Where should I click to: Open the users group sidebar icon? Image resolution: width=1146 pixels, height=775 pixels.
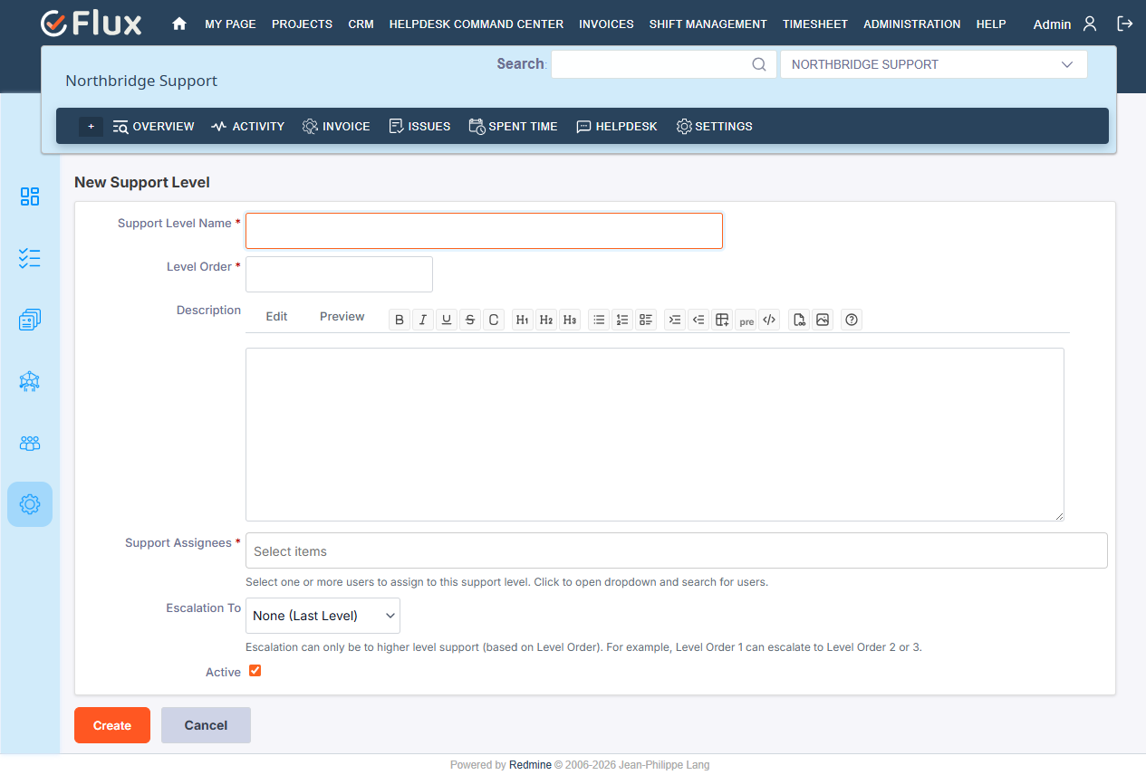[x=30, y=443]
